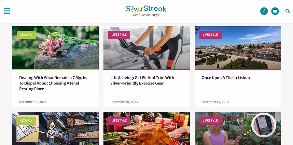Image resolution: width=293 pixels, height=145 pixels.
Task: Click the cartoon mall illustration thumbnail
Action: (55, 128)
